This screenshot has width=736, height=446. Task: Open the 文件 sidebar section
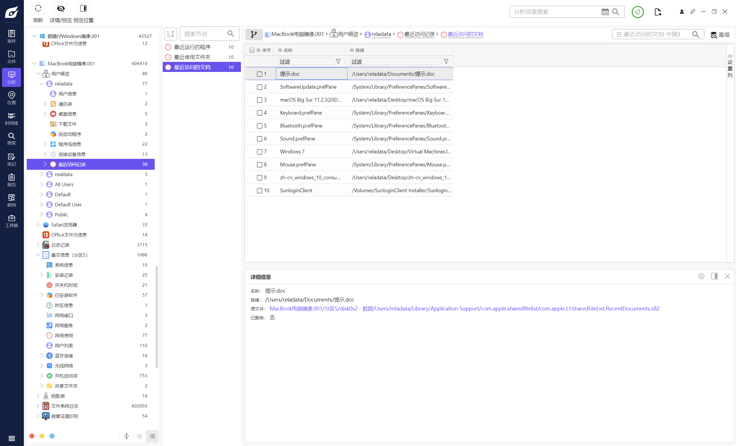click(11, 57)
